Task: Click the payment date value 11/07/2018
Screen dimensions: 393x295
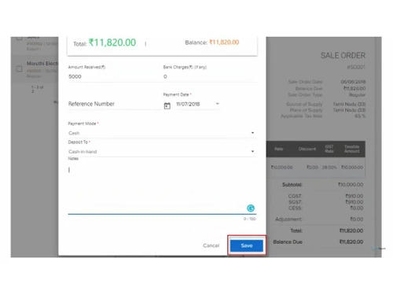Action: [188, 104]
